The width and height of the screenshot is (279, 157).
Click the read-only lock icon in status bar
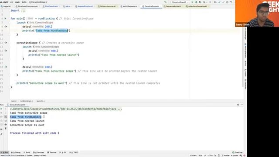click(x=219, y=155)
